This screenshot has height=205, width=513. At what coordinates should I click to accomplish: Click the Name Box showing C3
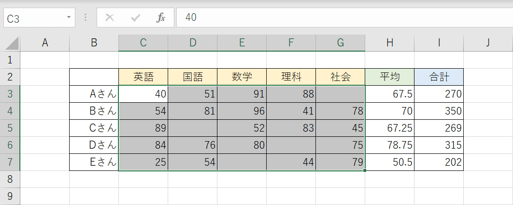[39, 18]
